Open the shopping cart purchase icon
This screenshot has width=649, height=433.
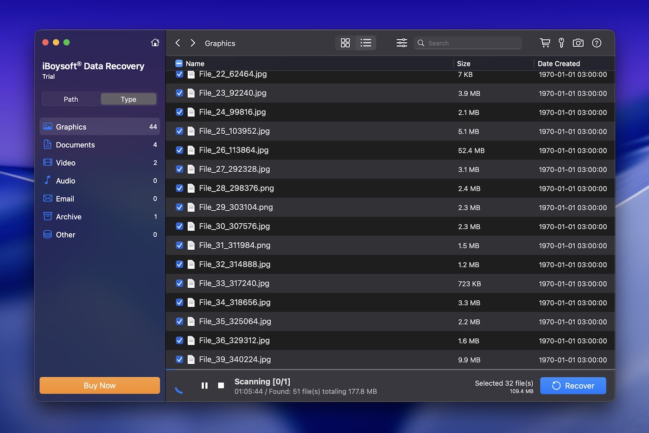point(545,43)
